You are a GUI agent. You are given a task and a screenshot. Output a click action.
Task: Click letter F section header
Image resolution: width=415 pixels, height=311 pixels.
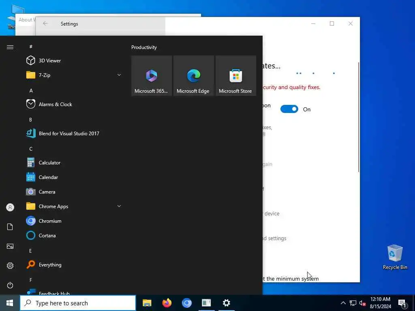30,280
